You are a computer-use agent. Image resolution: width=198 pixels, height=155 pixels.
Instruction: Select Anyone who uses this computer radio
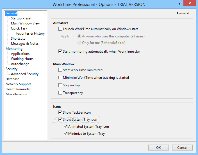click(79, 36)
